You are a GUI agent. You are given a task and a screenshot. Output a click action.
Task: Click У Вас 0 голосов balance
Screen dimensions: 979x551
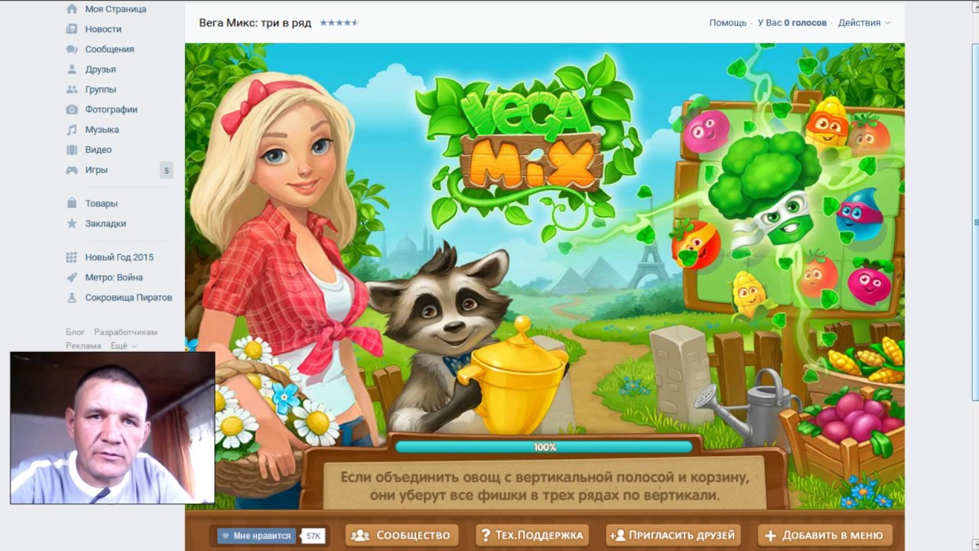pos(792,23)
